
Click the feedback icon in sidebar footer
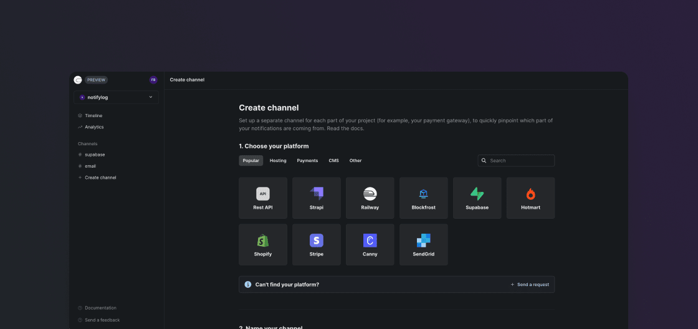point(80,320)
